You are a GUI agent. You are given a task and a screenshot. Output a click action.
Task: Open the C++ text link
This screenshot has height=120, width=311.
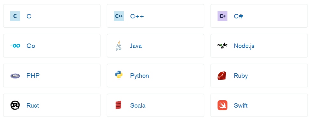pos(137,16)
